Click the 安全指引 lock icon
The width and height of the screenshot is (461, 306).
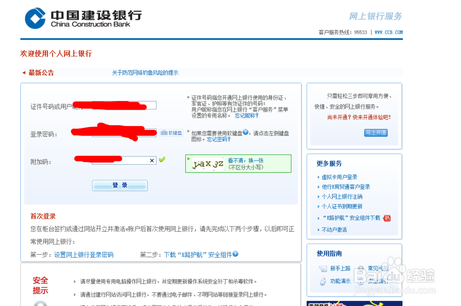[x=361, y=282]
